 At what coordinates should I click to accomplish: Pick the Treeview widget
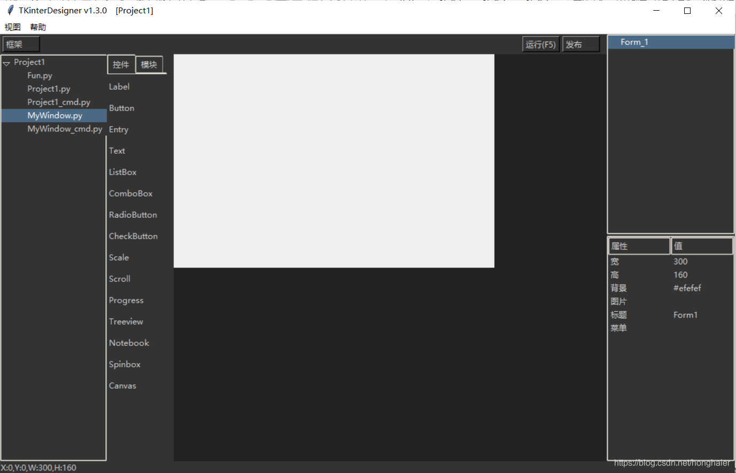click(126, 321)
